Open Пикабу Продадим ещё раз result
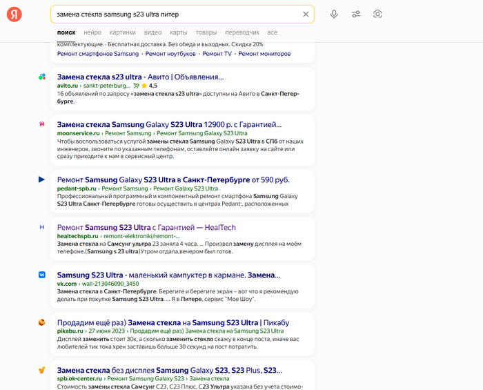 173,322
